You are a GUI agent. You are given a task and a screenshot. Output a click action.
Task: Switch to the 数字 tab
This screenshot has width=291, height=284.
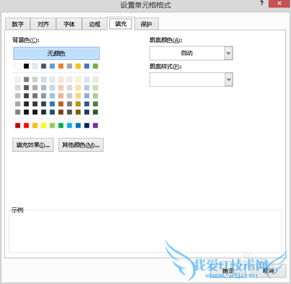pos(17,24)
